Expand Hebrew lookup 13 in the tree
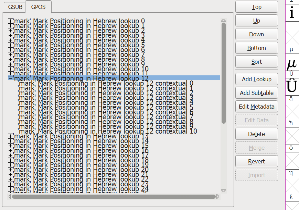Image resolution: width=299 pixels, height=210 pixels. [10, 136]
